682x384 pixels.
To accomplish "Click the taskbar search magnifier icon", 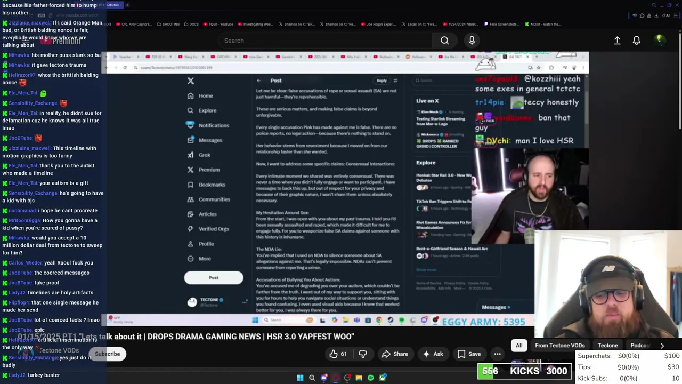I will pyautogui.click(x=312, y=378).
